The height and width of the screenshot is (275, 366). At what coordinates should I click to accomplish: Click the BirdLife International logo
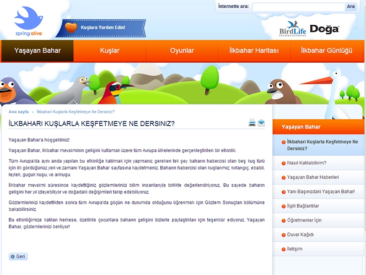click(292, 29)
